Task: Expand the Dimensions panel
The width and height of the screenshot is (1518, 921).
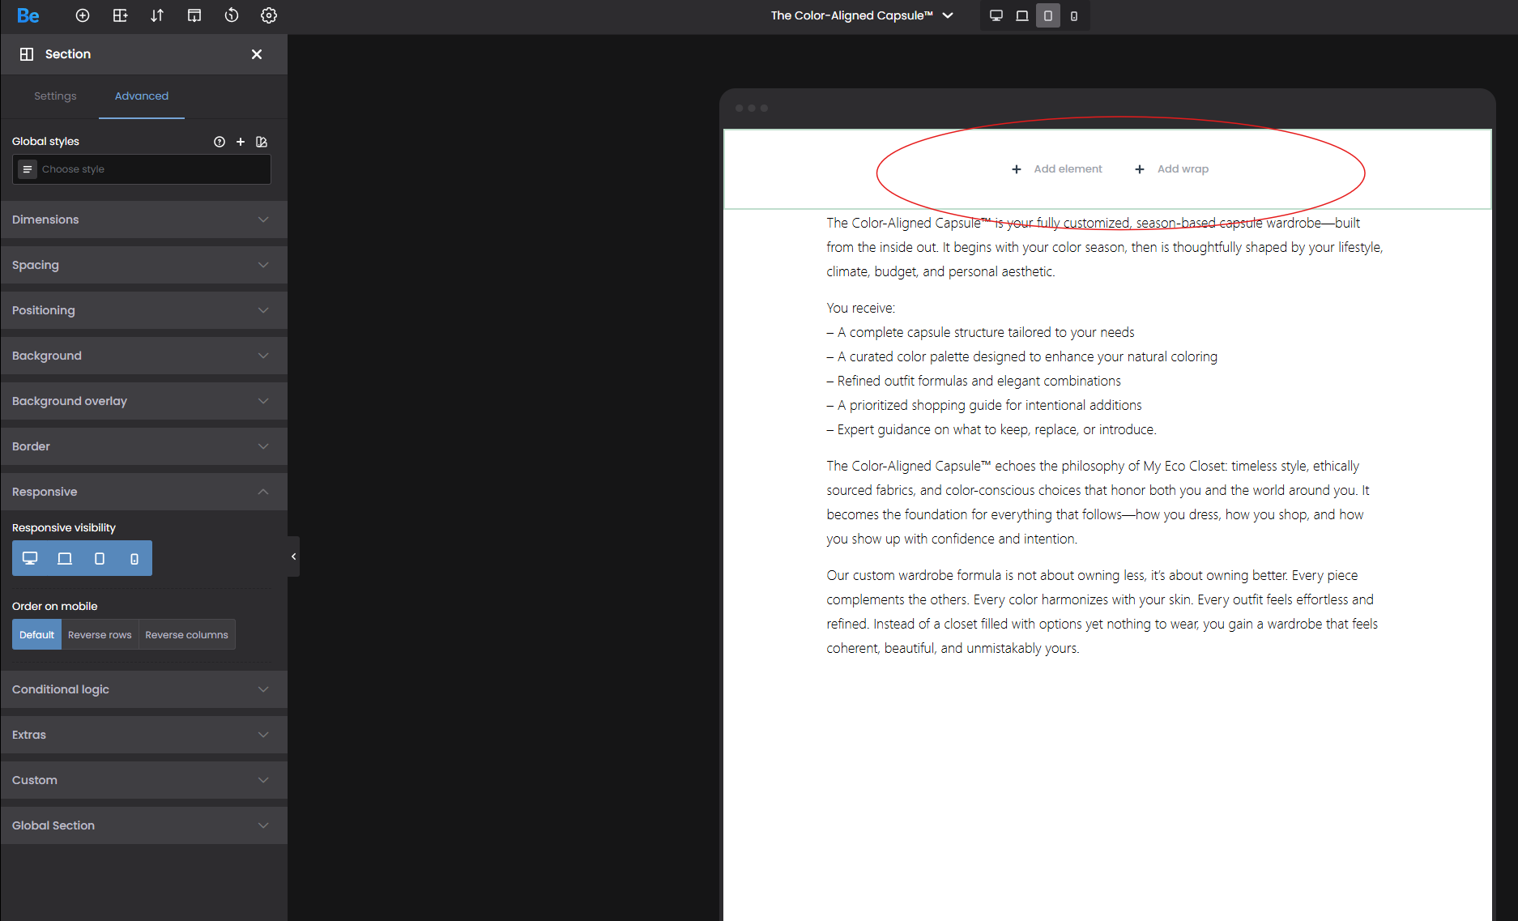Action: click(143, 220)
